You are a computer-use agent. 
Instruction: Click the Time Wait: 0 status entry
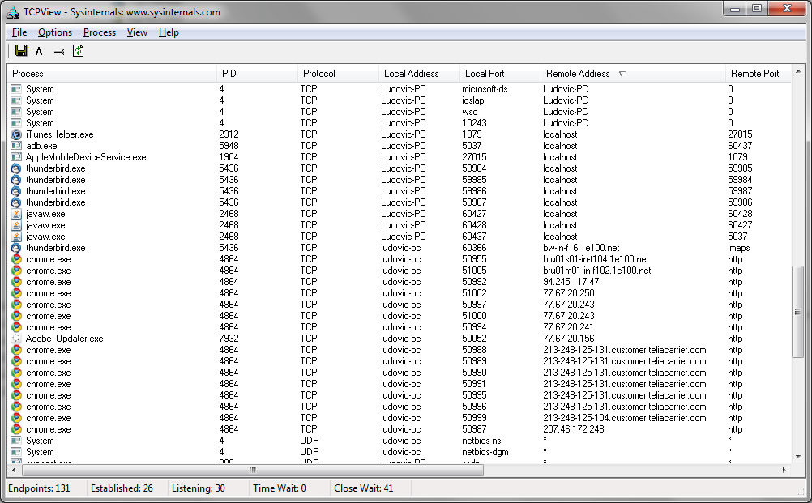279,488
